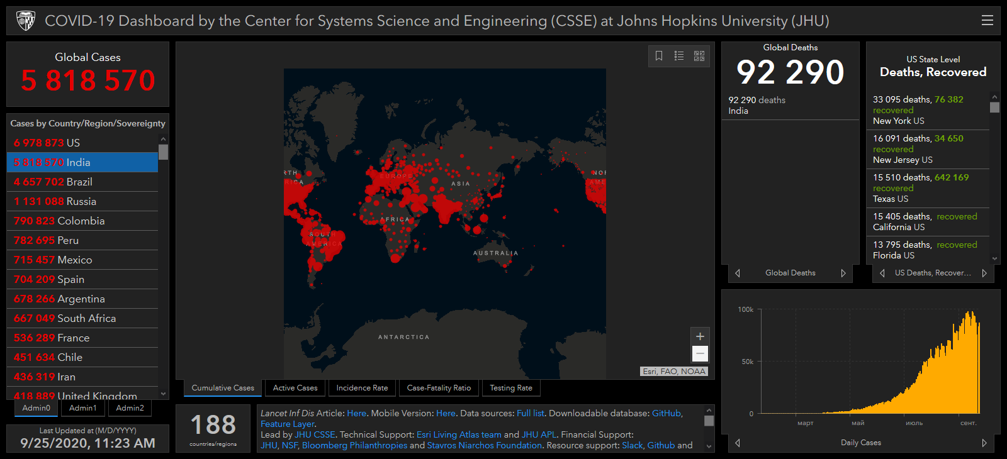Open the Lancet article 'Here' link
The width and height of the screenshot is (1007, 459).
click(356, 413)
